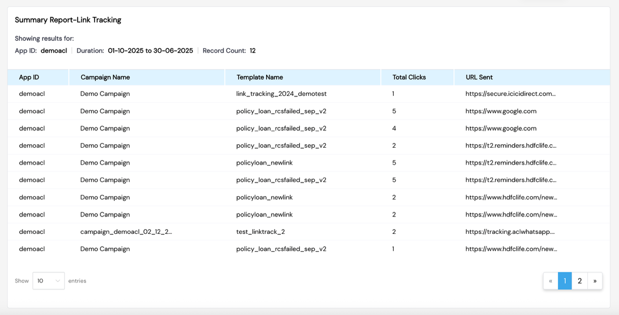Viewport: 619px width, 315px height.
Task: Click Demo Campaign in link_tracking_2024_demotest row
Action: click(105, 94)
